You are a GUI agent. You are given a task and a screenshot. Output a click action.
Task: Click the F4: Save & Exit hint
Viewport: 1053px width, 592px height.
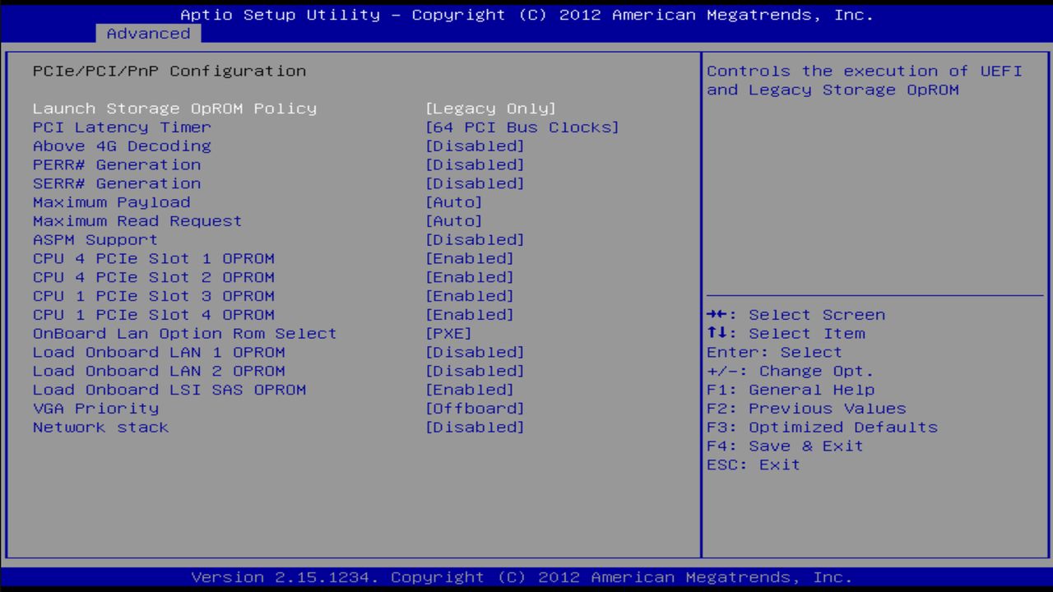coord(785,446)
